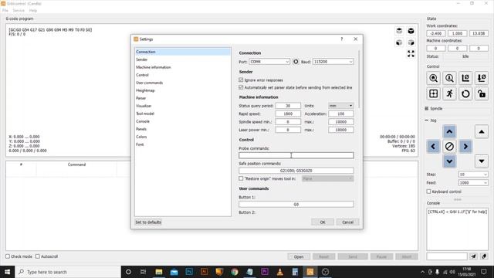
Task: Open Windows Start menu
Action: [x=7, y=272]
